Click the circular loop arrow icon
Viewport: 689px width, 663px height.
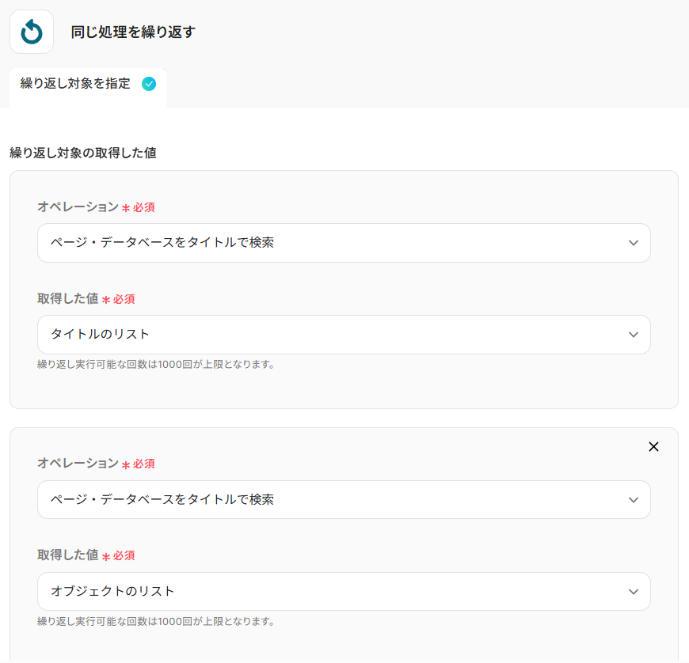coord(32,32)
